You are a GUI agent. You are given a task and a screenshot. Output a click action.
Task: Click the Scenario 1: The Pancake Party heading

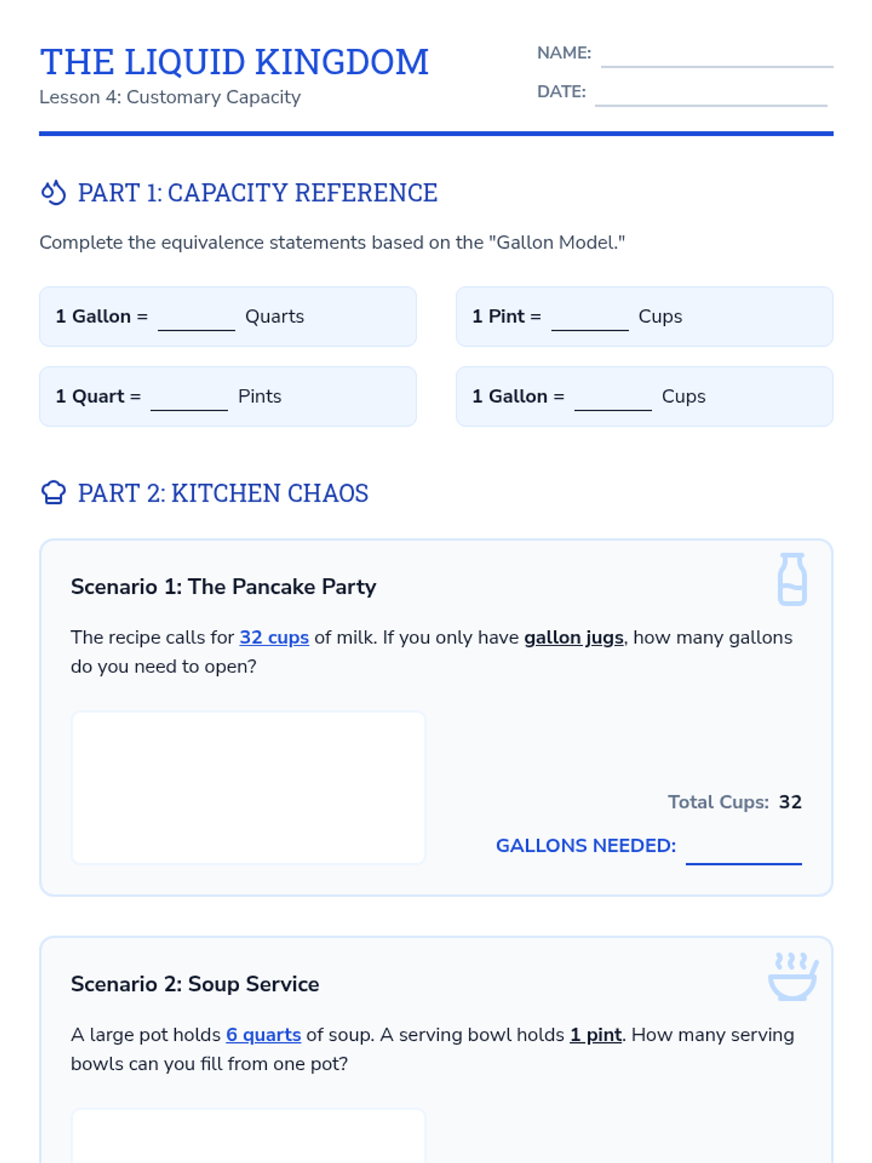[x=223, y=587]
